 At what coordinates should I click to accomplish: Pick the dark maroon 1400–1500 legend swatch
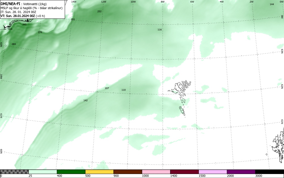(184, 172)
